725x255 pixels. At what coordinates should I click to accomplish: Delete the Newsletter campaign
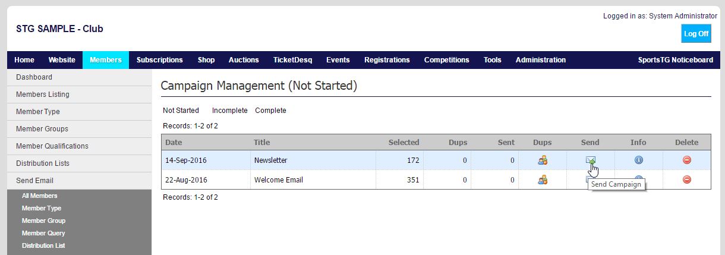coord(687,160)
